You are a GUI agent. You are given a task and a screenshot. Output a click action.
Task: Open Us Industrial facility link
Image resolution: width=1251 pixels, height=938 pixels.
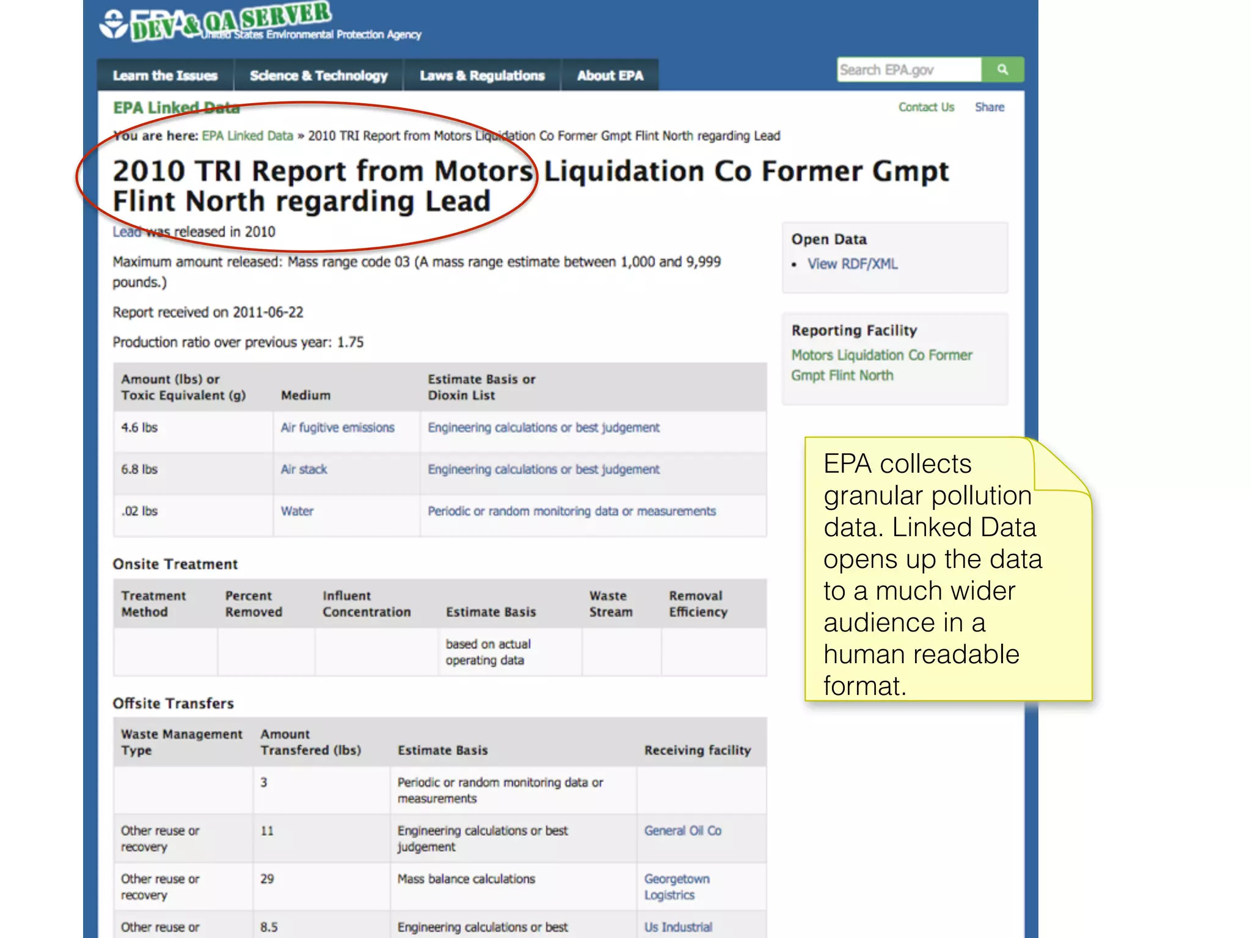click(678, 927)
